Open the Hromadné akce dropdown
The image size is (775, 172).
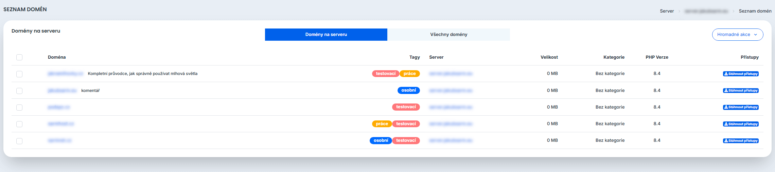point(737,35)
